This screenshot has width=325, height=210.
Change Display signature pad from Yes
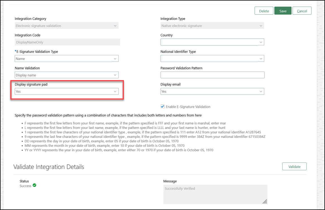point(66,91)
